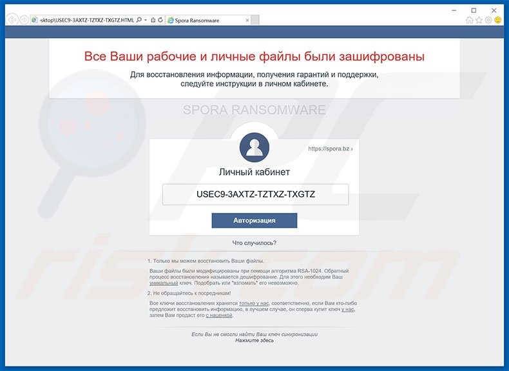Select the Spora Ransomware tab
Image resolution: width=509 pixels, height=371 pixels.
pos(207,20)
